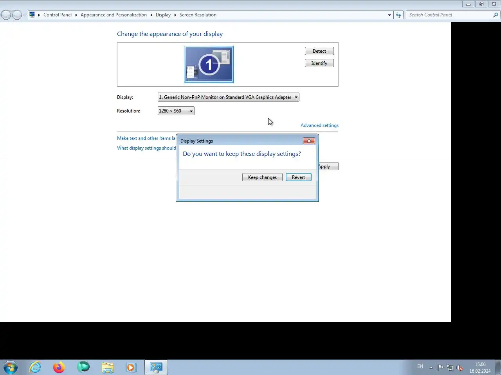Click the Detect button
The image size is (501, 375).
[319, 51]
